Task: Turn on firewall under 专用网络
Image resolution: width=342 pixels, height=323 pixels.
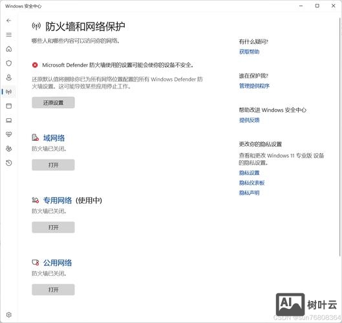Action: 53,227
